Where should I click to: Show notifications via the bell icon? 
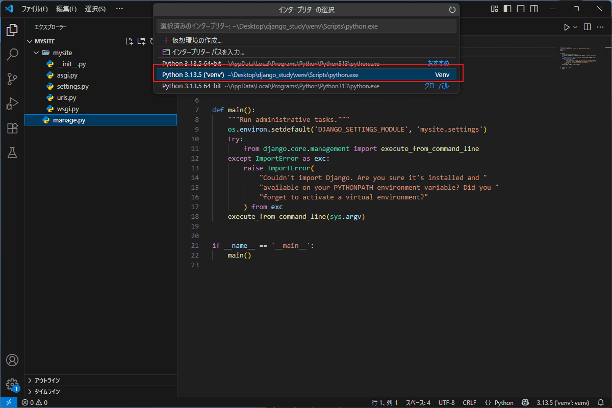click(601, 402)
